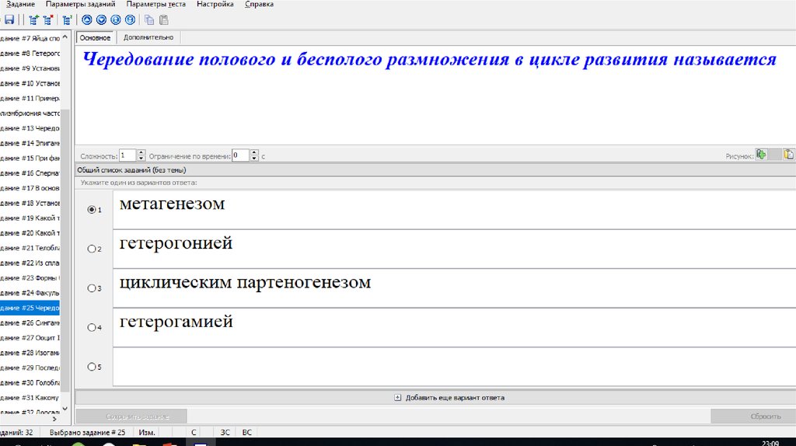Image resolution: width=796 pixels, height=446 pixels.
Task: Click the delete task icon with red cross
Action: pyautogui.click(x=48, y=20)
